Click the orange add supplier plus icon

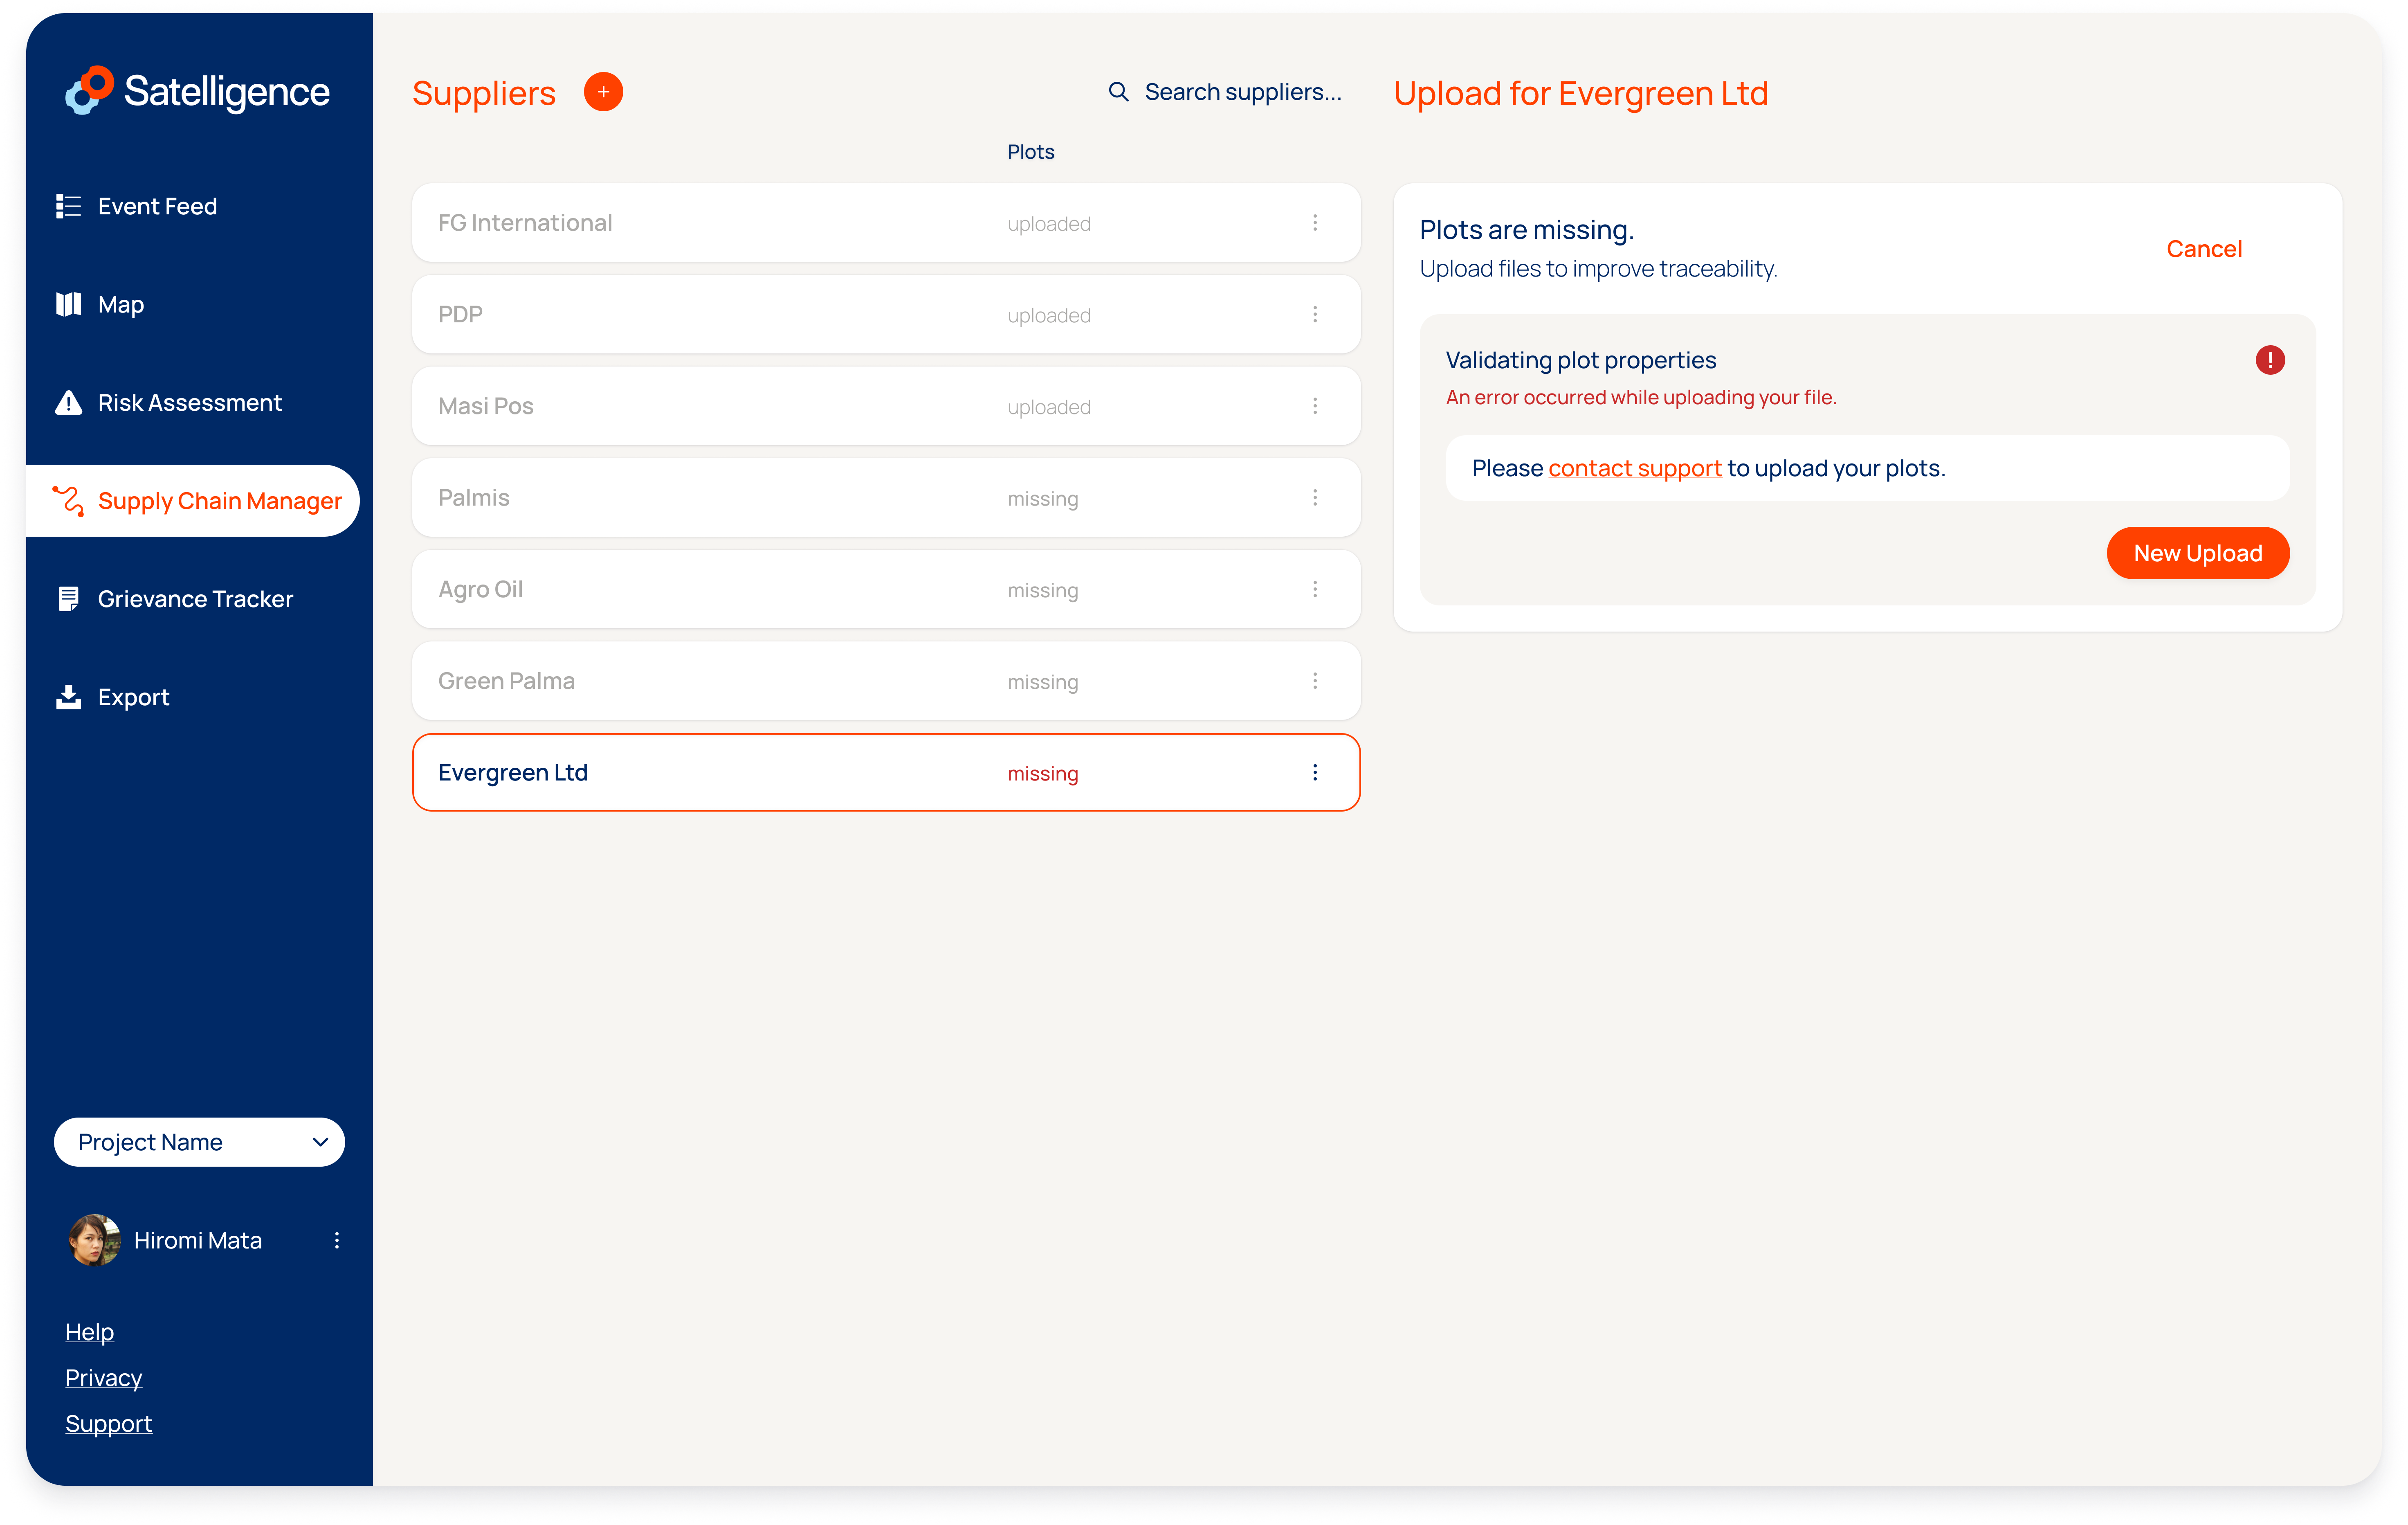(x=603, y=92)
